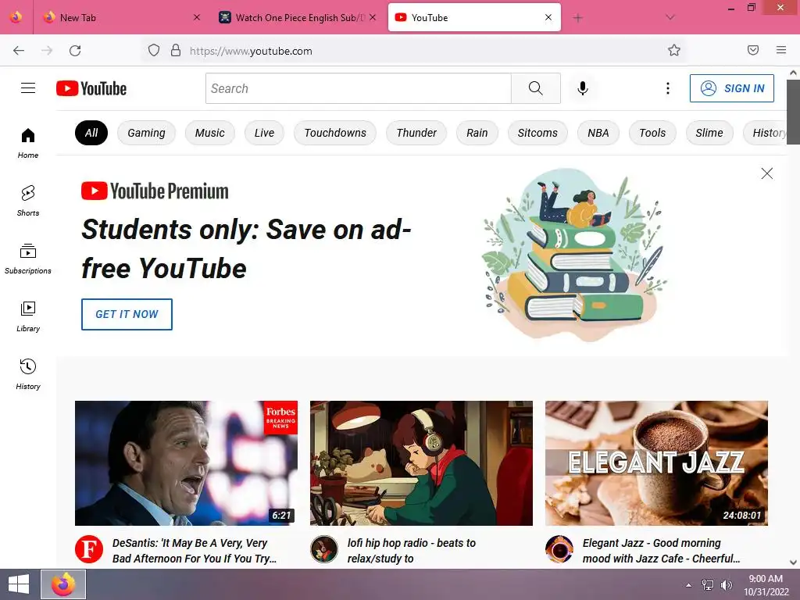Open the Firefox application menu

(781, 50)
